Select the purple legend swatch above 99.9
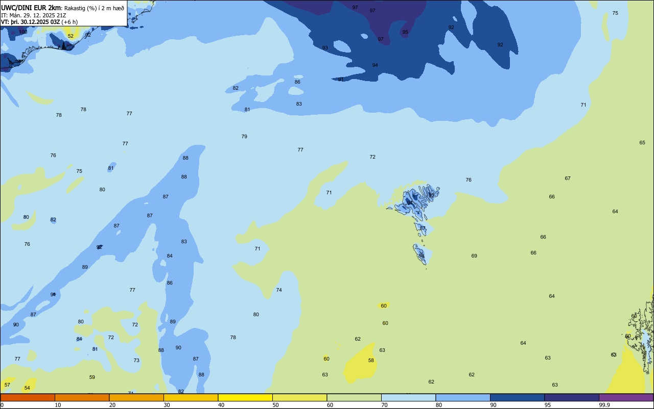This screenshot has height=409, width=654. tap(626, 397)
